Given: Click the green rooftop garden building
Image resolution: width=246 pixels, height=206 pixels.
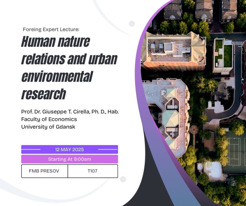Looking at the screenshot, I should click(x=223, y=55).
